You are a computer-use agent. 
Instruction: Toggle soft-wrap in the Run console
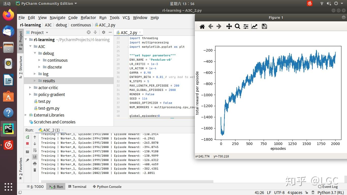pos(35,150)
